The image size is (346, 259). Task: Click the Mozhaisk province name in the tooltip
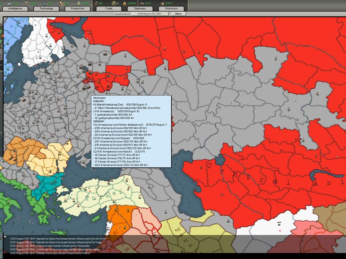click(x=99, y=98)
